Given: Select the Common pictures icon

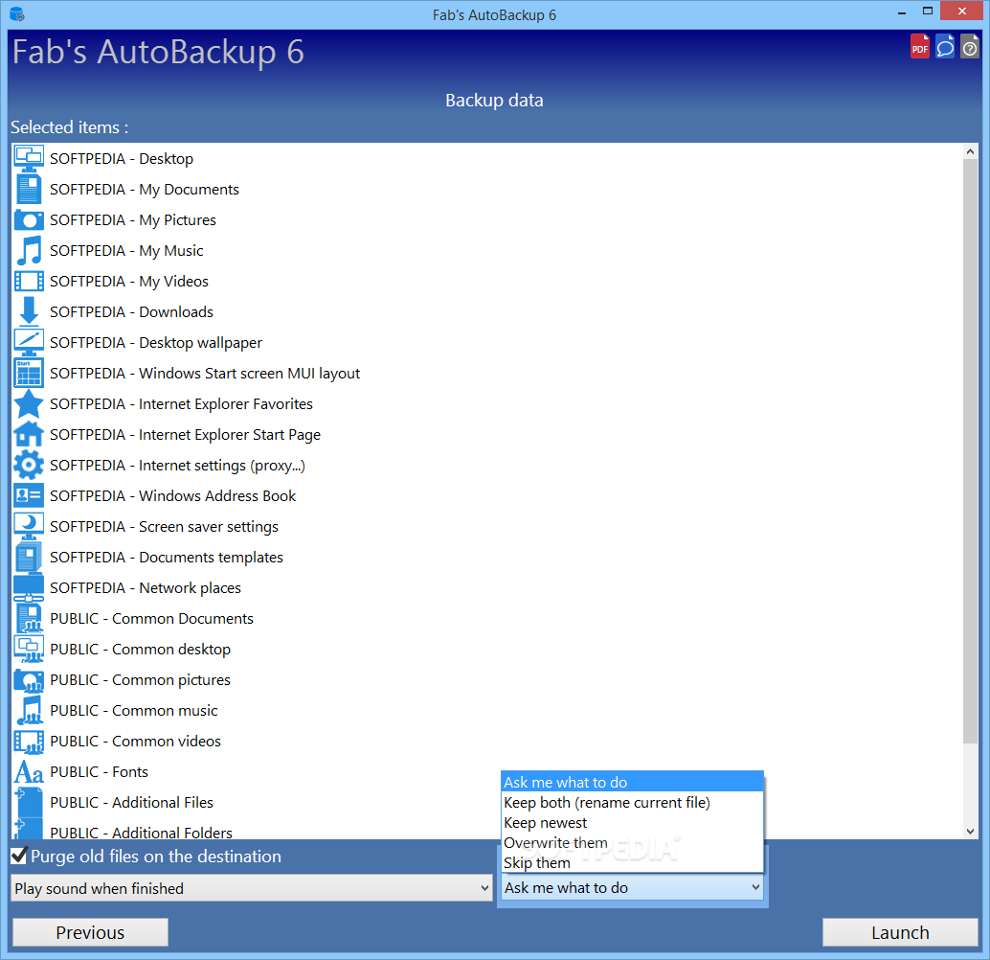Looking at the screenshot, I should (x=29, y=679).
